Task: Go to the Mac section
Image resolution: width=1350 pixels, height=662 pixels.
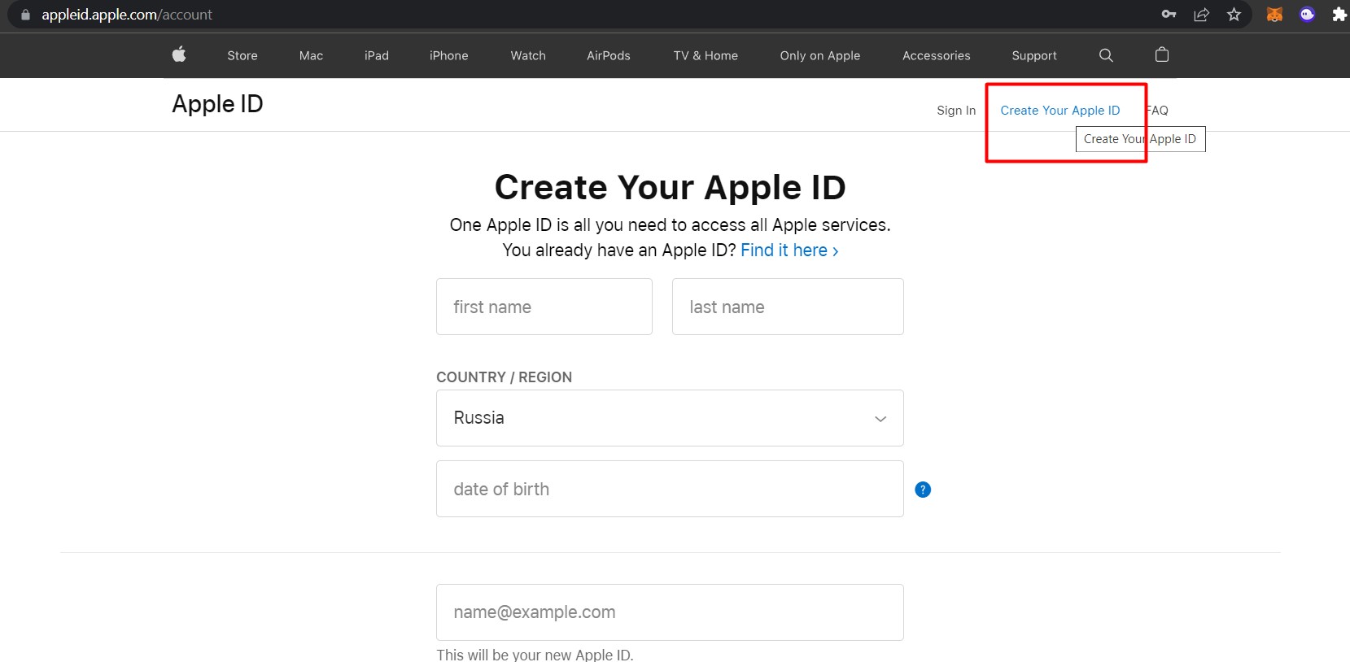Action: coord(311,55)
